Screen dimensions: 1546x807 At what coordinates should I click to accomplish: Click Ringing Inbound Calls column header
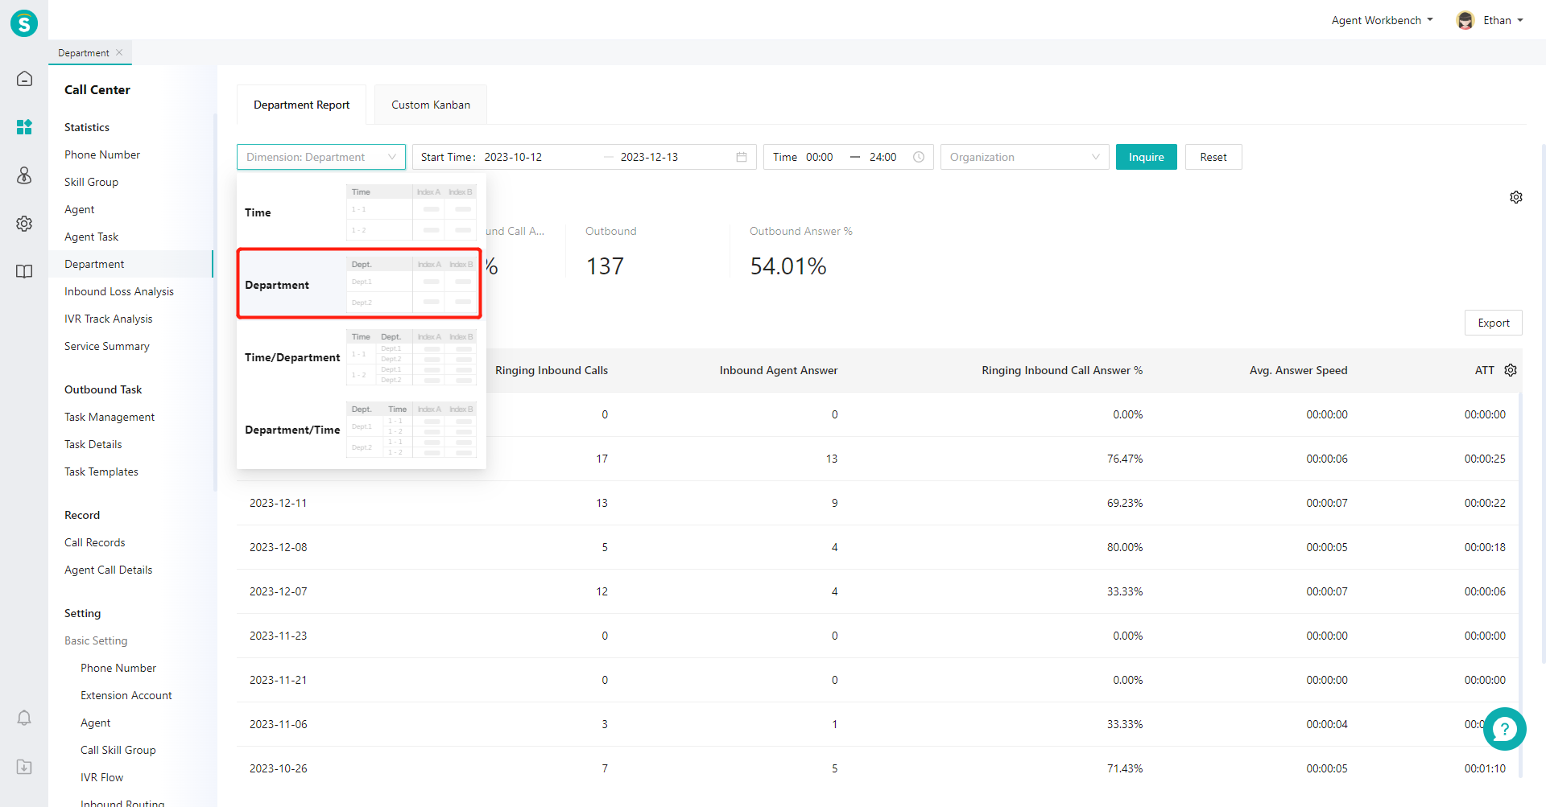(552, 370)
